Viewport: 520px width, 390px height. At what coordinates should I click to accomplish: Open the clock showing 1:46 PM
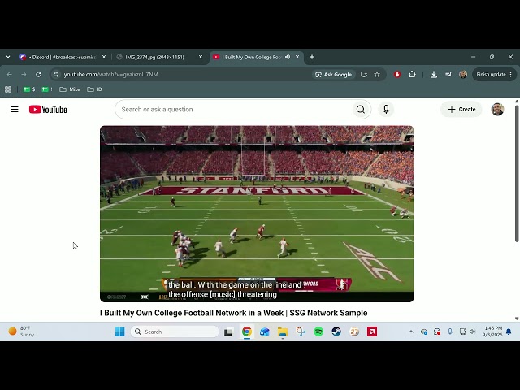(492, 331)
